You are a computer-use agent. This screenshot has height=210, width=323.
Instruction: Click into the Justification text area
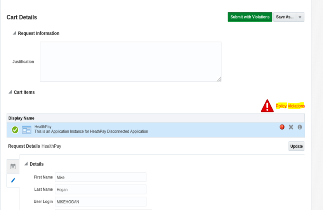pyautogui.click(x=130, y=61)
